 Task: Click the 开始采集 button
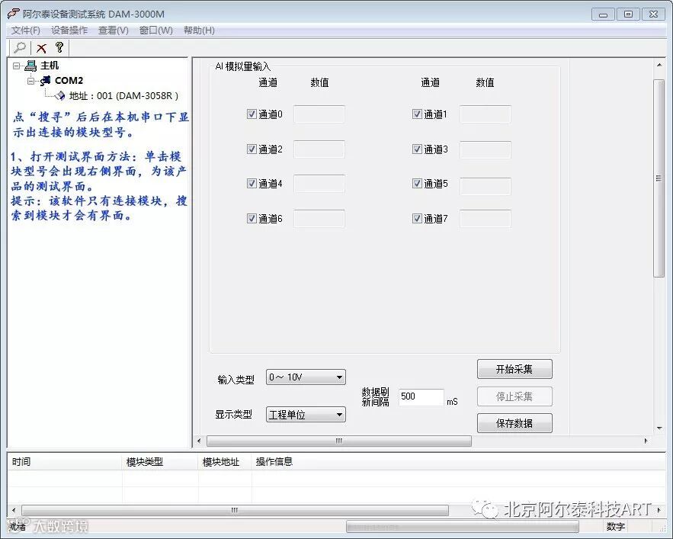tap(514, 369)
